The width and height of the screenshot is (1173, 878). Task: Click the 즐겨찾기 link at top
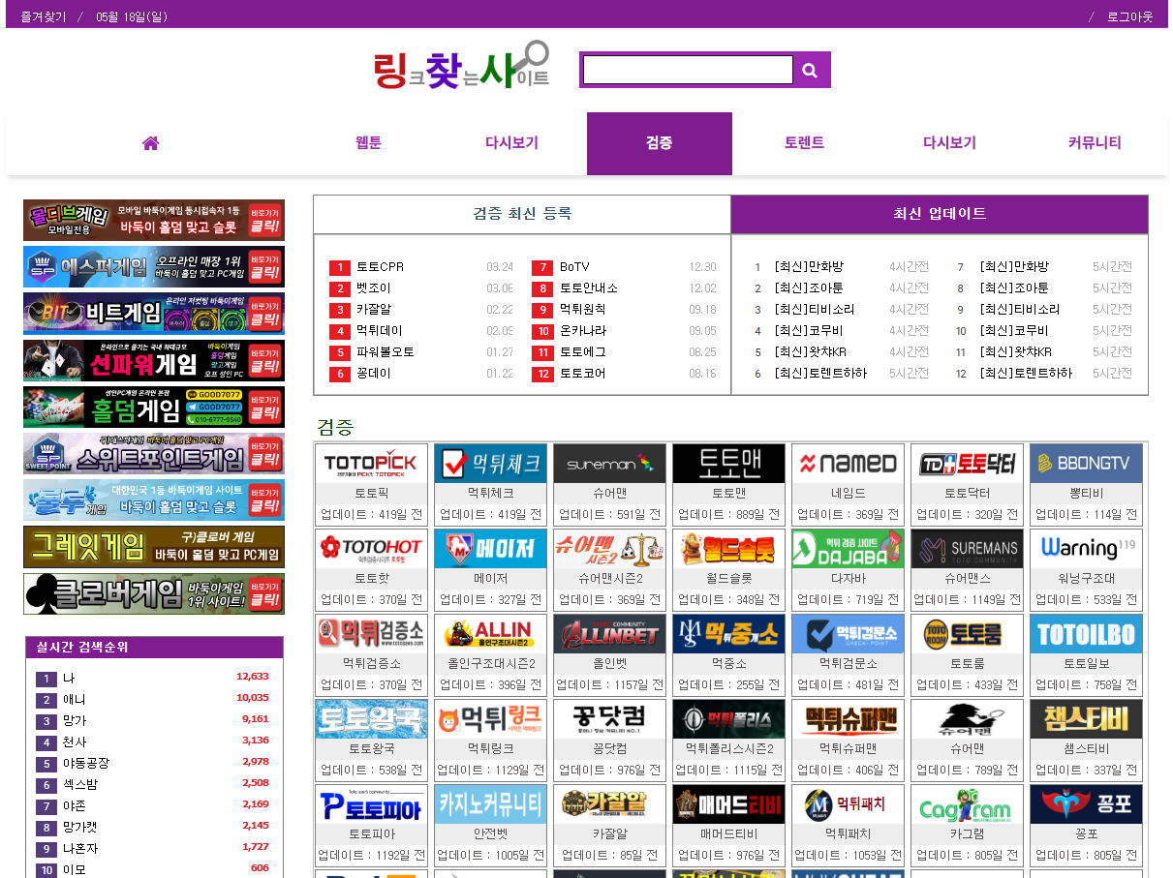tap(44, 16)
